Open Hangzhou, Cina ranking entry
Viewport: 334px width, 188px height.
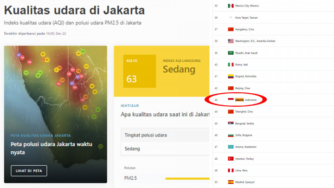click(244, 29)
